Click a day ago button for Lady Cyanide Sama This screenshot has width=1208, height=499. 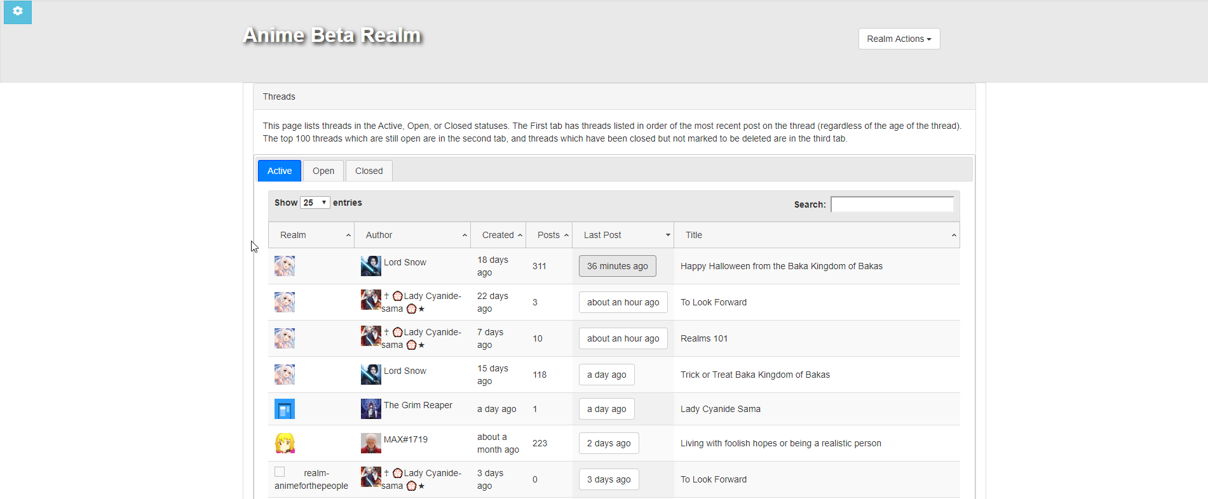[607, 409]
